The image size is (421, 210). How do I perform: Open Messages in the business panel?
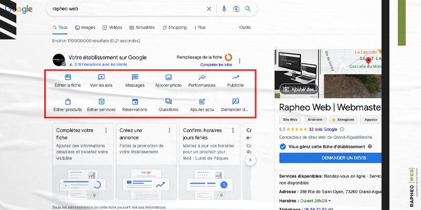pyautogui.click(x=135, y=81)
